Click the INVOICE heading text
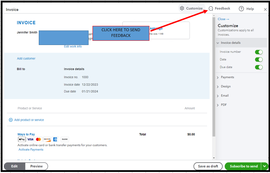The image size is (270, 173). (26, 23)
